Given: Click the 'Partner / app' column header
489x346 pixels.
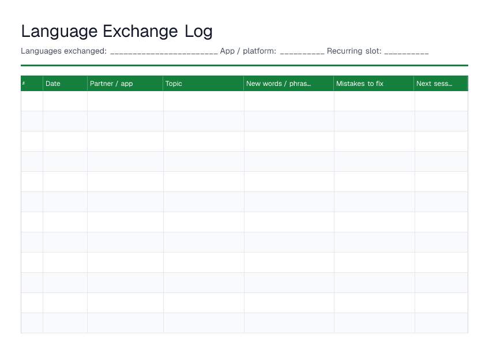Looking at the screenshot, I should pyautogui.click(x=125, y=83).
